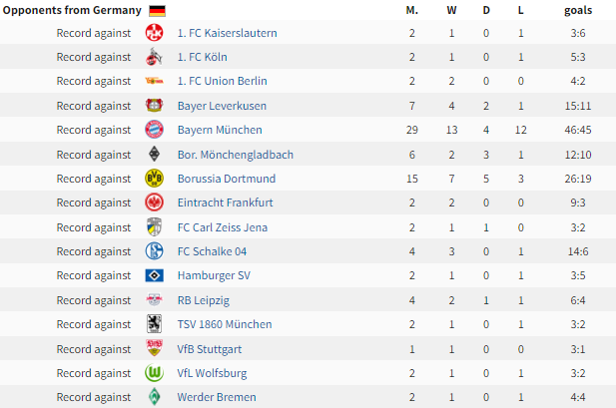Viewport: 616px width, 408px height.
Task: Open the Bayer Leverkusen team link
Action: pos(222,106)
